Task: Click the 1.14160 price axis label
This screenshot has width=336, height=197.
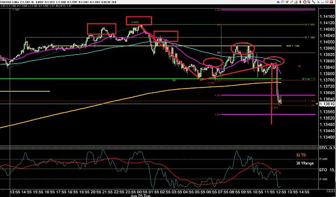Action: (x=327, y=17)
